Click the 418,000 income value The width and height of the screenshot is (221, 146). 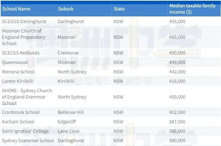[x=177, y=81]
